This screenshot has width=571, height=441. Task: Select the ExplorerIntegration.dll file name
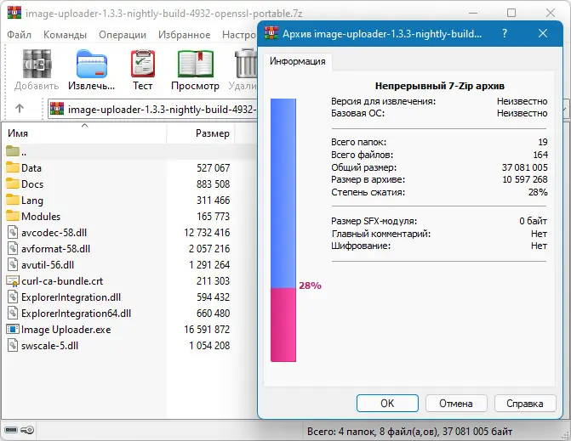point(71,297)
